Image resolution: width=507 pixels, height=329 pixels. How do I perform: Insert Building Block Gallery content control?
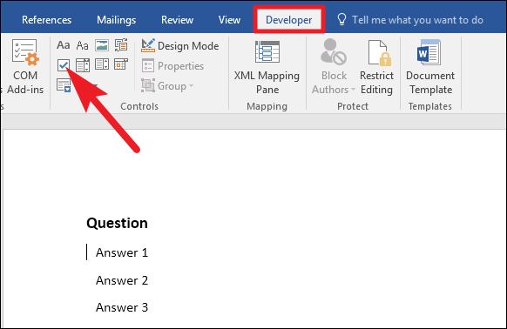tap(121, 45)
